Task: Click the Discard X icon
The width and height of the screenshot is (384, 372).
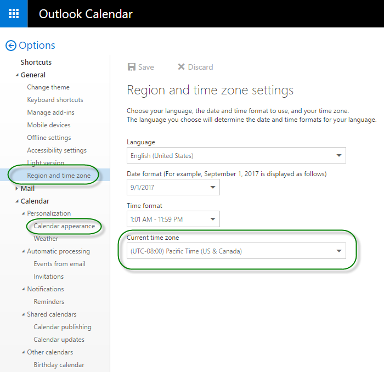Action: (181, 66)
